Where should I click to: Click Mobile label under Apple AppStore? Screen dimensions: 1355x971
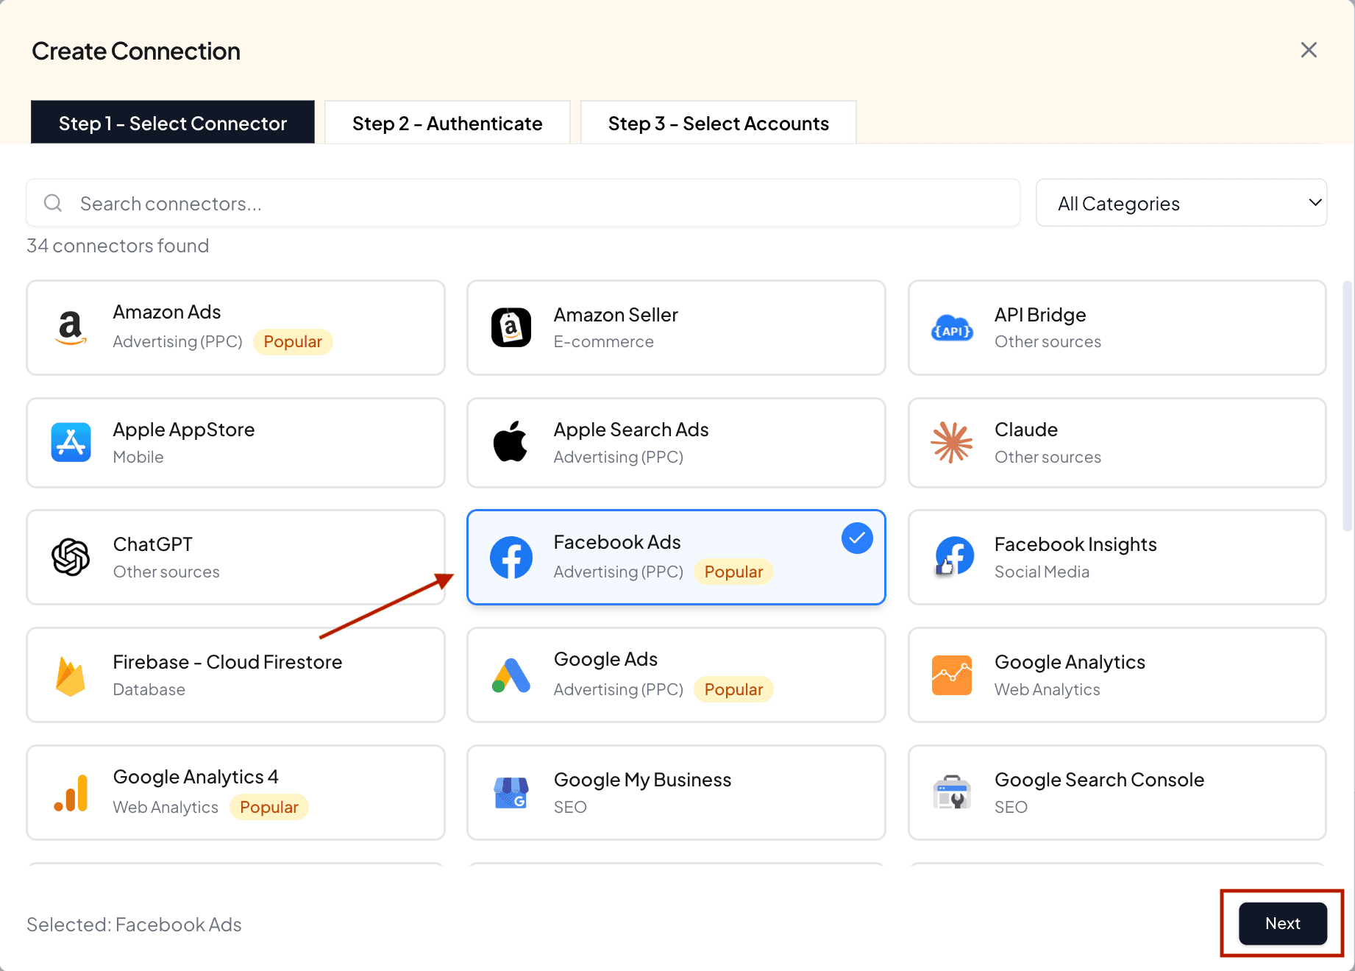click(x=138, y=457)
